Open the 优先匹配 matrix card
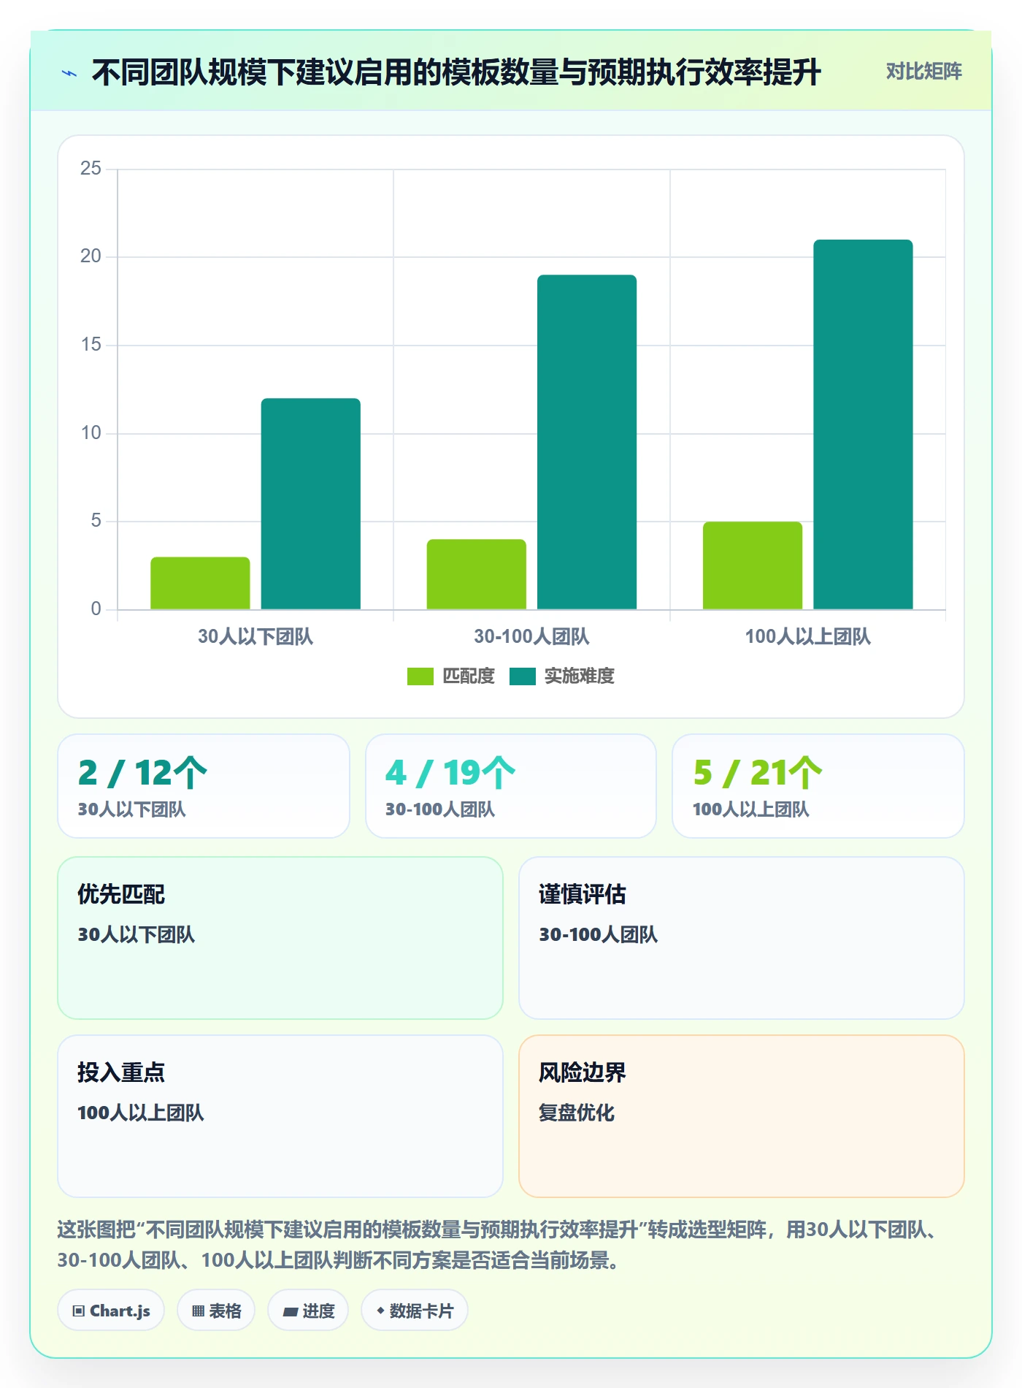Image resolution: width=1022 pixels, height=1388 pixels. (280, 938)
